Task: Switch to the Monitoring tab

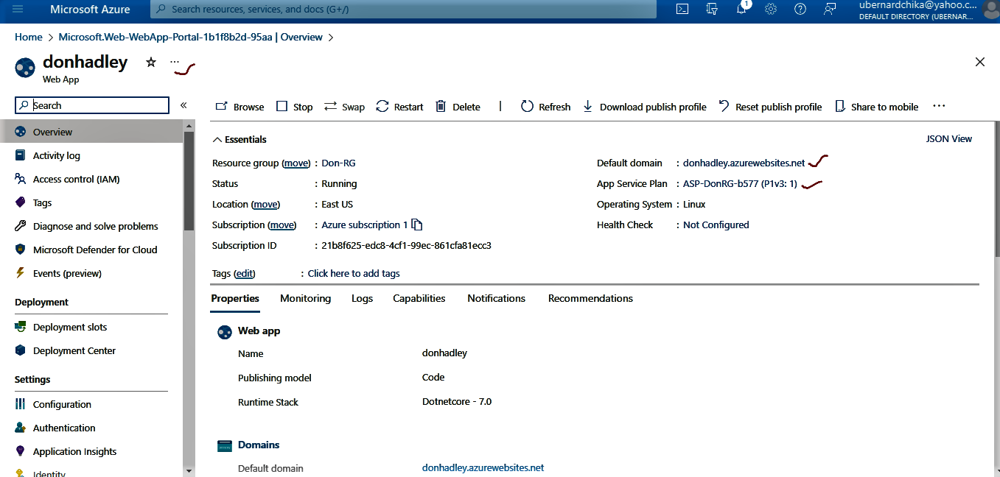Action: pos(305,298)
